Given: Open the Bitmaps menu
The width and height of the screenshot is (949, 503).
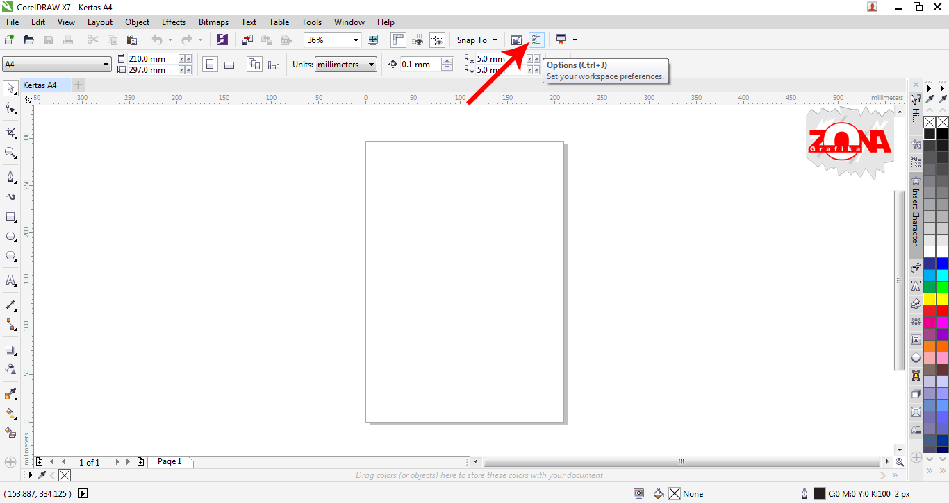Looking at the screenshot, I should (213, 22).
